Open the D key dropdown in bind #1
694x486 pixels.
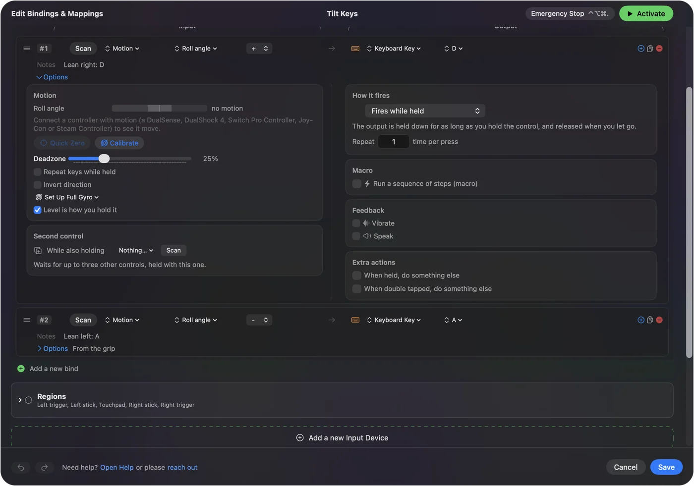(454, 49)
